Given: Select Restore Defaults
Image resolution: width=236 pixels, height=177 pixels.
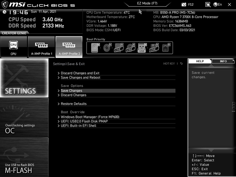Looking at the screenshot, I should pyautogui.click(x=118, y=104).
